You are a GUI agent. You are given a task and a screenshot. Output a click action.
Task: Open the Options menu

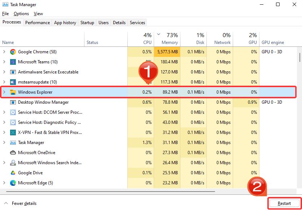pos(21,13)
